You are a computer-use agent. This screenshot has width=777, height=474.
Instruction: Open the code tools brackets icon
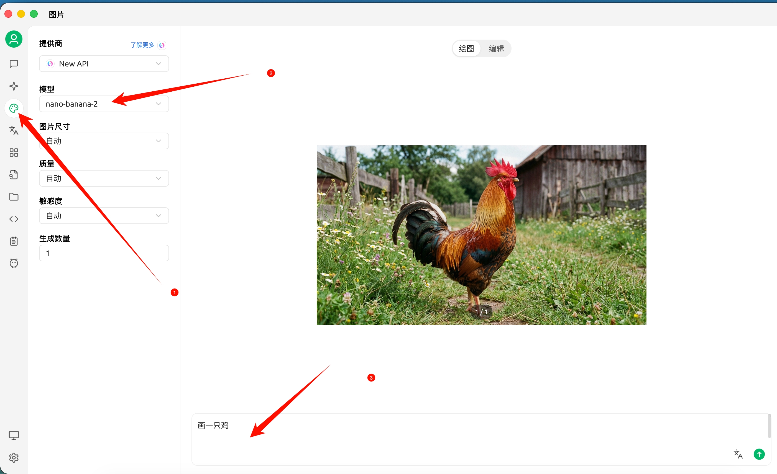pos(14,219)
